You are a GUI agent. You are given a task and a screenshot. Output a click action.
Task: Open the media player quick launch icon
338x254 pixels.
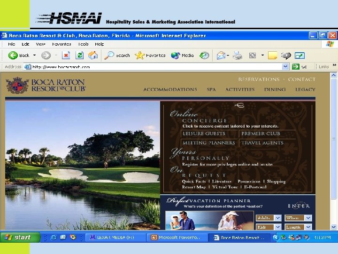[73, 238]
